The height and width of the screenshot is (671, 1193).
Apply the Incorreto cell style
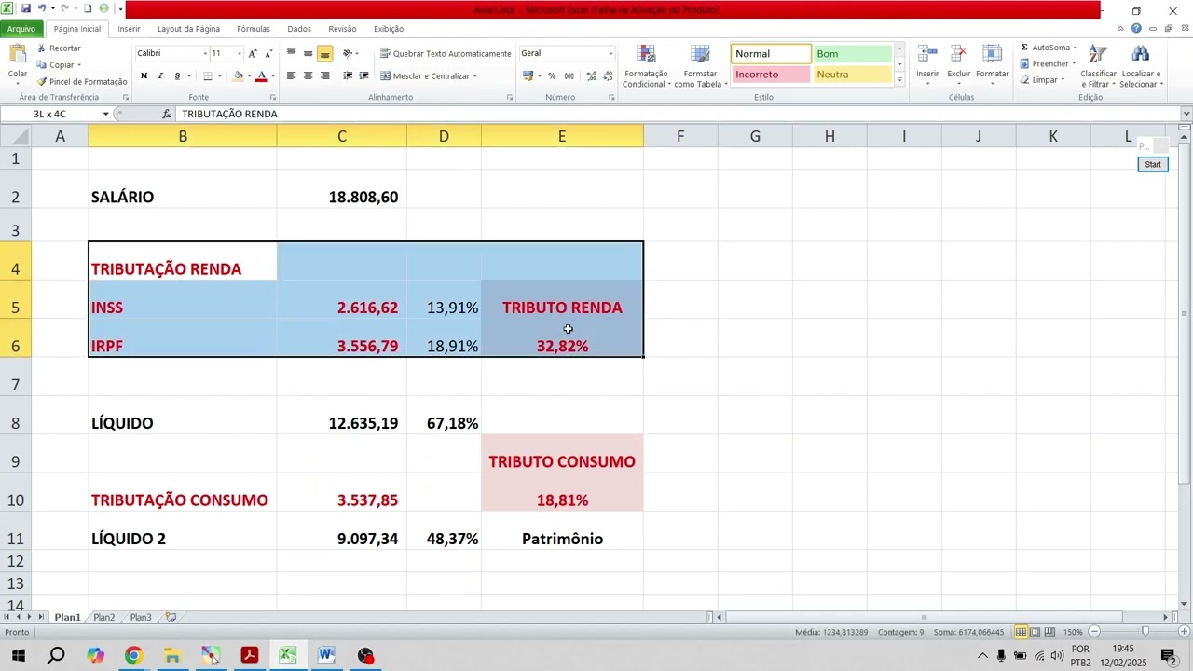click(771, 75)
